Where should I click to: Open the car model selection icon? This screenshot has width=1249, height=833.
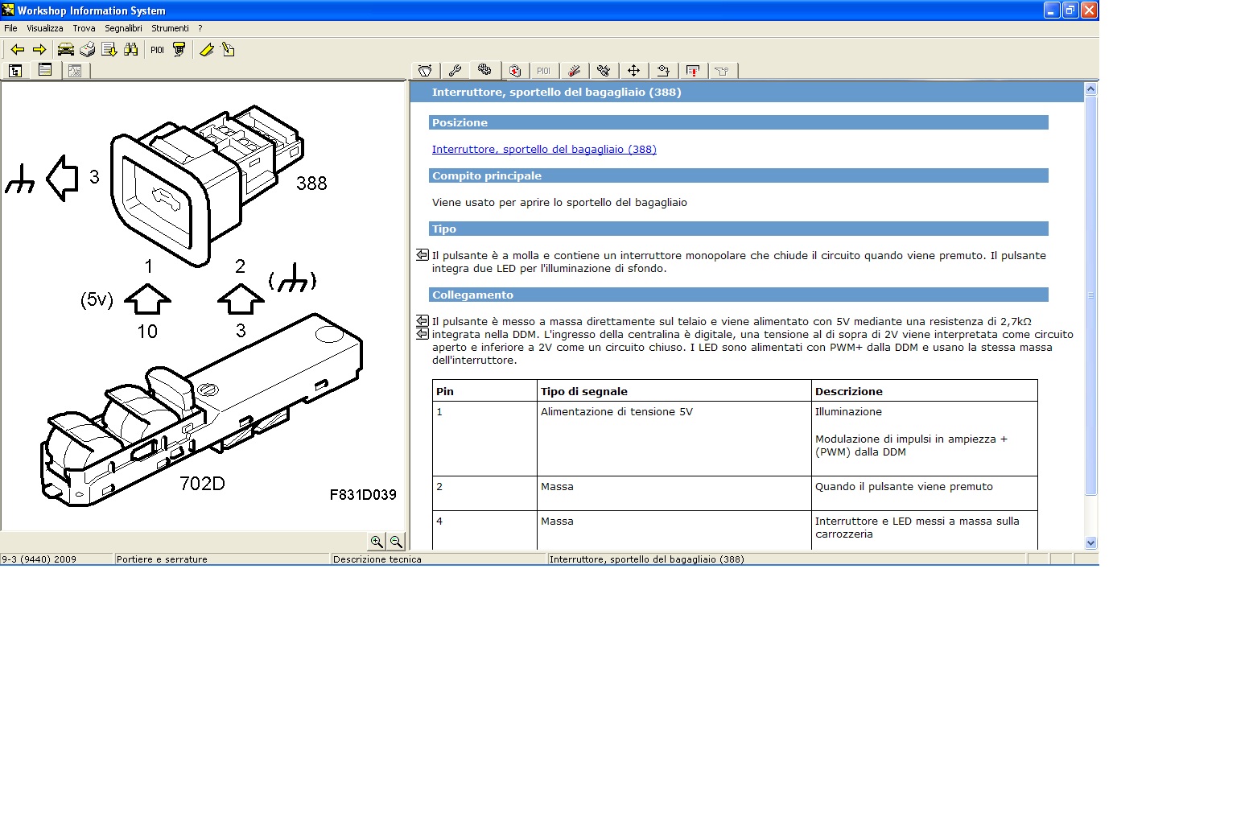(x=66, y=50)
